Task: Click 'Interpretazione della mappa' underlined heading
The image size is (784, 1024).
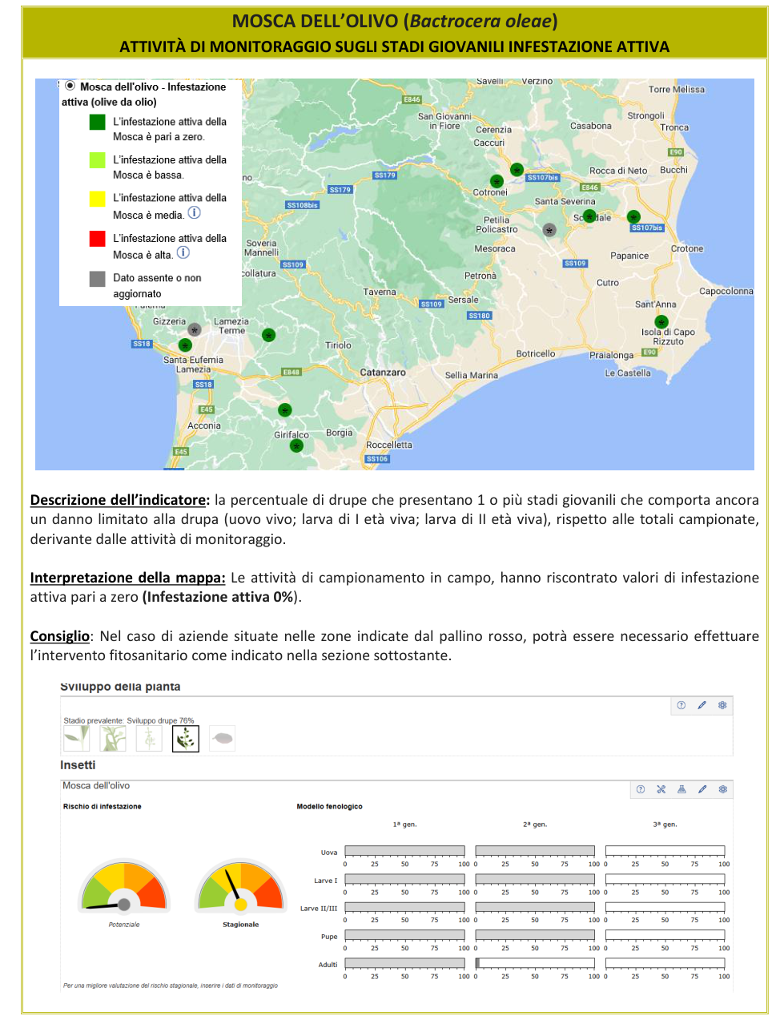Action: (128, 578)
